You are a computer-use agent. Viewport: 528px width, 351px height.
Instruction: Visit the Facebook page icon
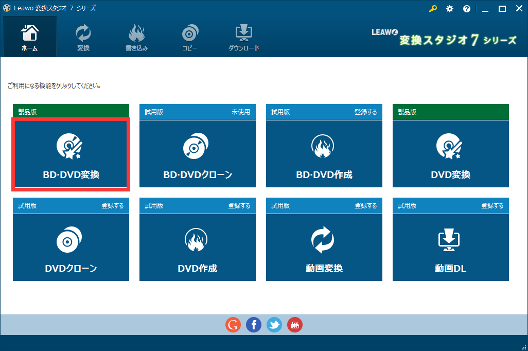(253, 325)
